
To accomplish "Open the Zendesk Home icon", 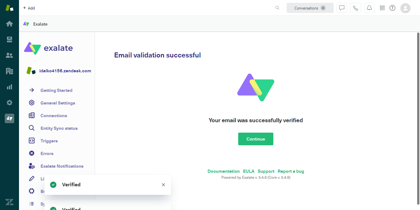I will [10, 24].
